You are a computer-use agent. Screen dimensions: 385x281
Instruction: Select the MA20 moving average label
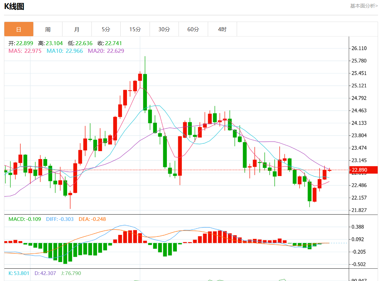tap(106, 51)
